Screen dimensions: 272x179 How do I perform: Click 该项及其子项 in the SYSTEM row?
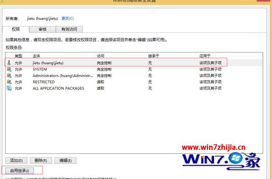pyautogui.click(x=211, y=69)
